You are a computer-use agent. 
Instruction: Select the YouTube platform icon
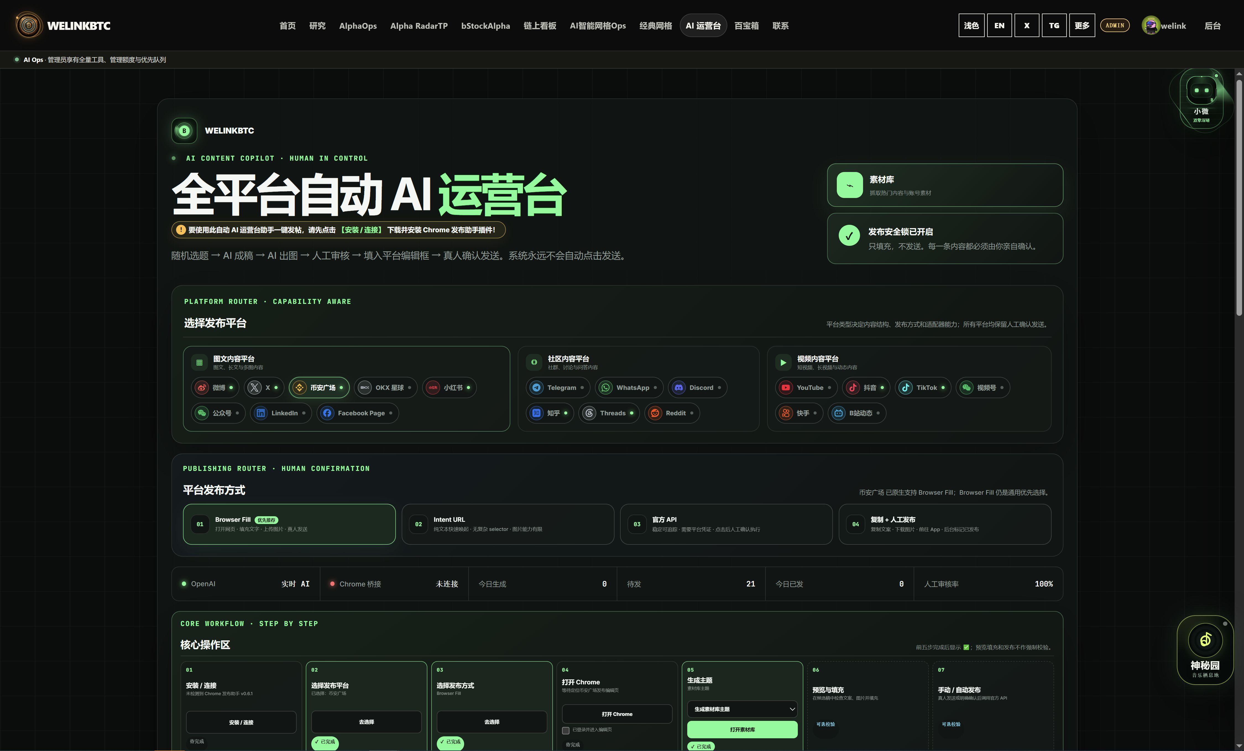tap(786, 388)
